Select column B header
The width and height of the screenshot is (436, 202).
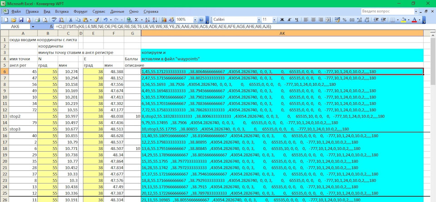[48, 33]
